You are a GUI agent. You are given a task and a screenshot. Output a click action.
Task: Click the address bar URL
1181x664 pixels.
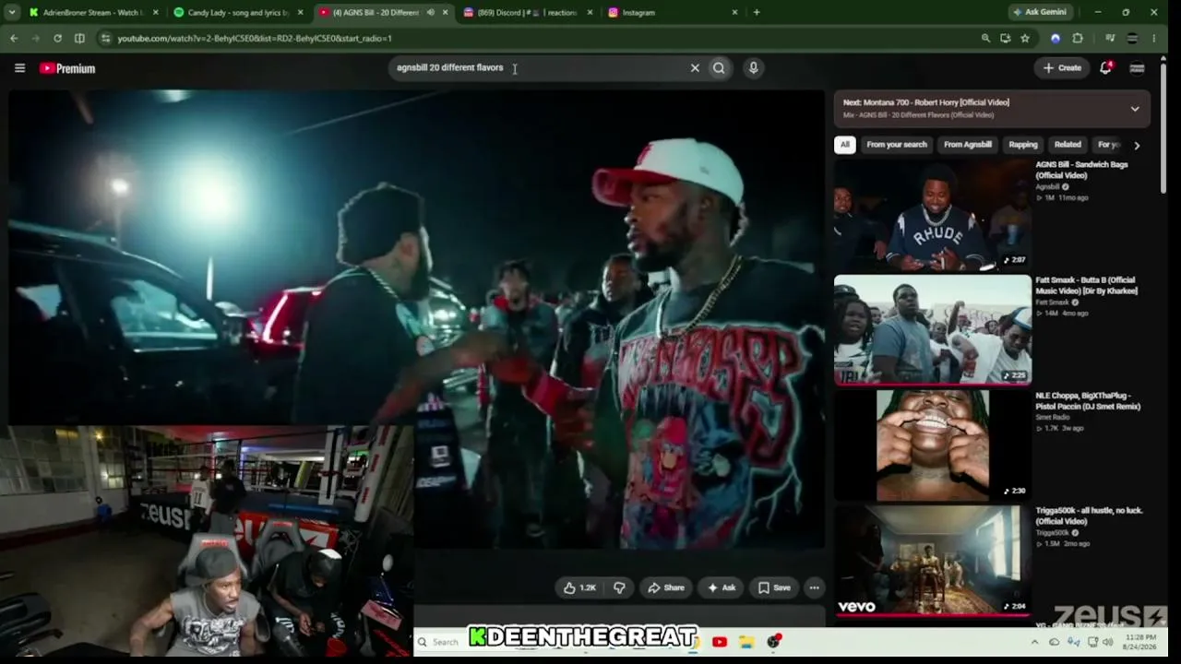(x=255, y=38)
